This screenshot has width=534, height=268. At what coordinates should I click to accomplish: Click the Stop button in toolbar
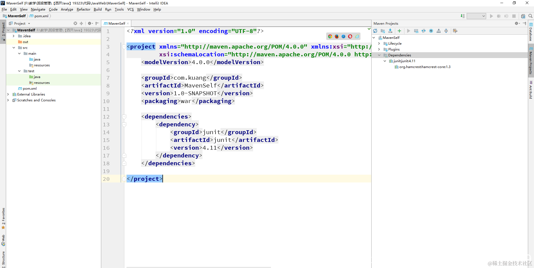pyautogui.click(x=514, y=16)
